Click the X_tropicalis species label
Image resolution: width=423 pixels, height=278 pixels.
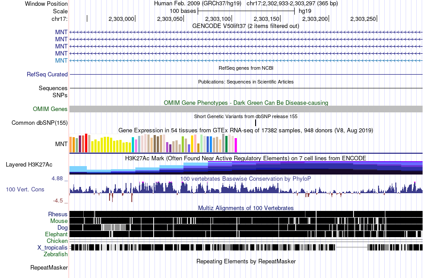coord(53,248)
